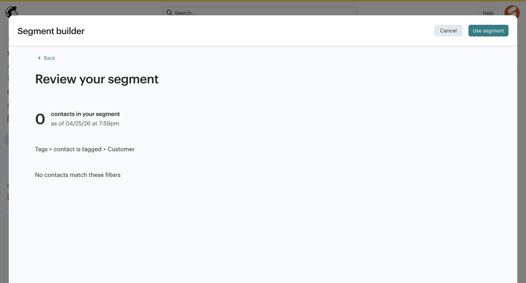This screenshot has width=526, height=283.
Task: Click the 'No contacts match these filters' message
Action: tap(78, 175)
